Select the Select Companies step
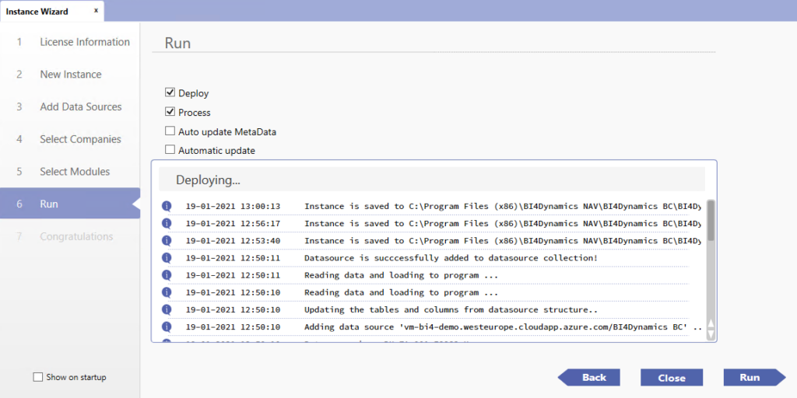Image resolution: width=797 pixels, height=398 pixels. point(80,139)
